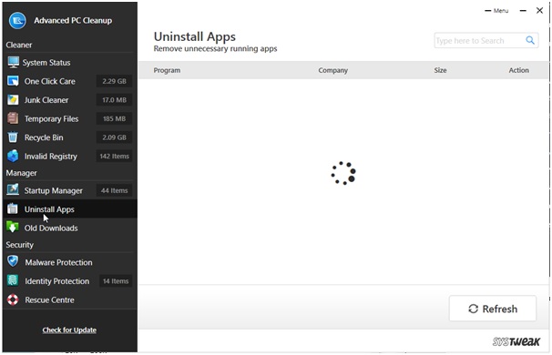Image resolution: width=552 pixels, height=355 pixels.
Task: Go to Malware Protection label
Action: click(x=58, y=262)
